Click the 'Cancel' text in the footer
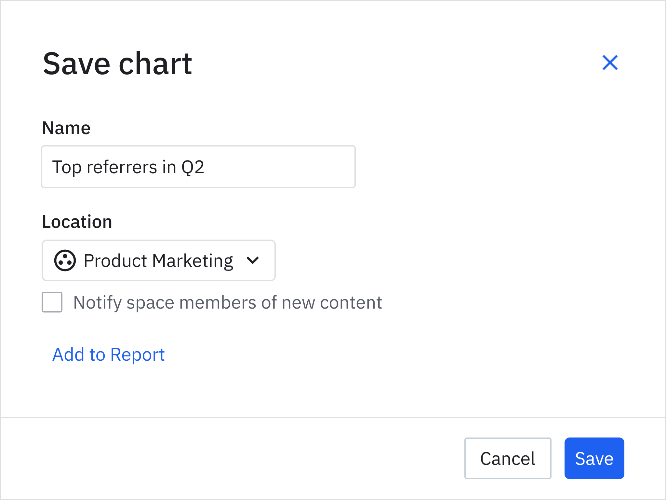The image size is (666, 500). point(508,459)
